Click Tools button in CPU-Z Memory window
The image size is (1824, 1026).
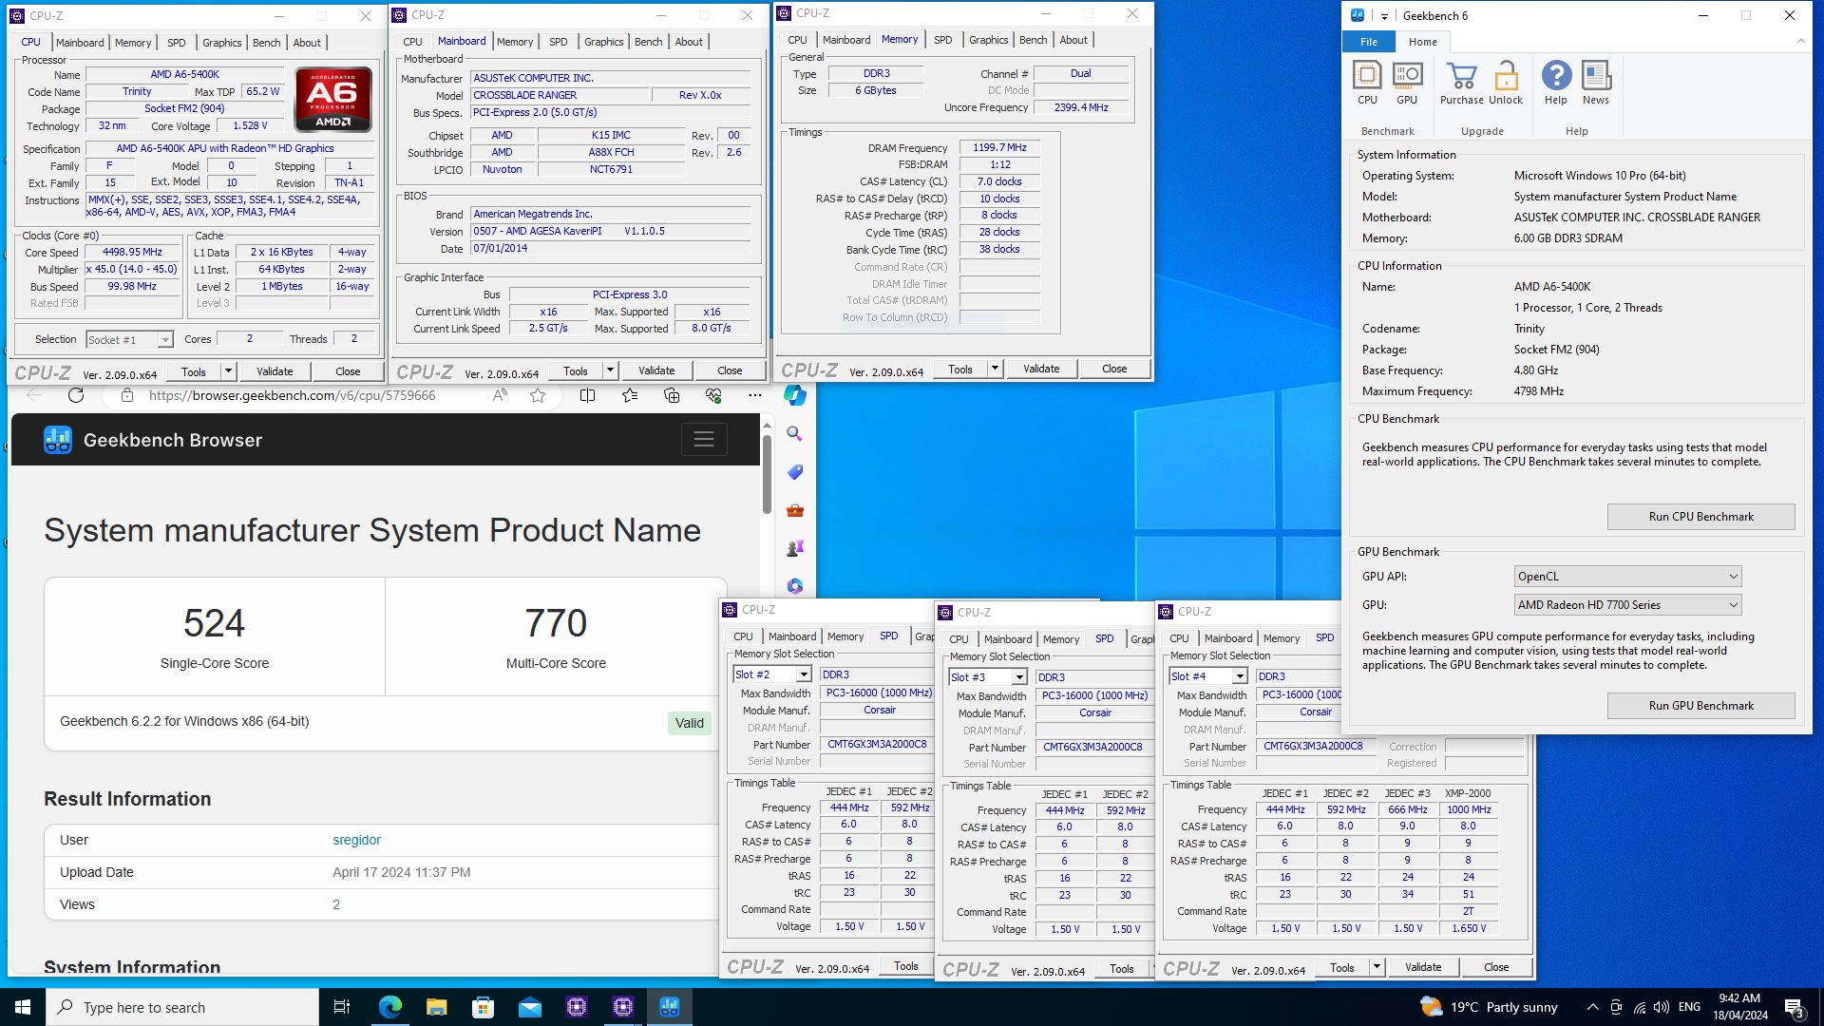coord(960,369)
